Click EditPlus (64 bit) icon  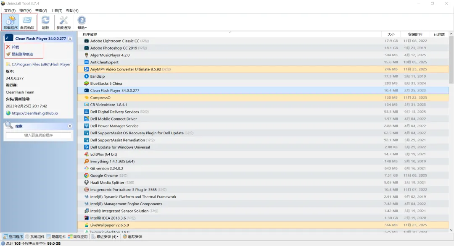click(x=86, y=154)
